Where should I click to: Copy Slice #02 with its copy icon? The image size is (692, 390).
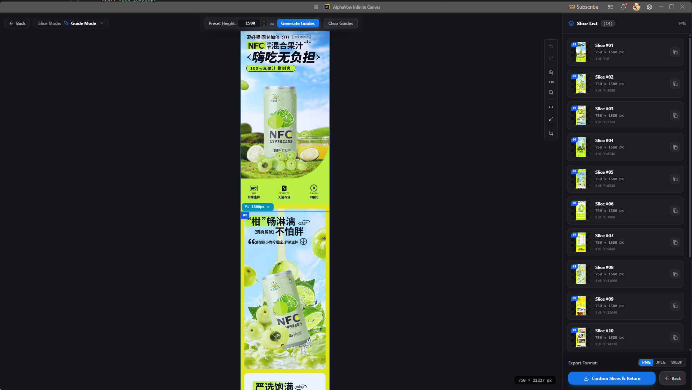click(x=675, y=84)
